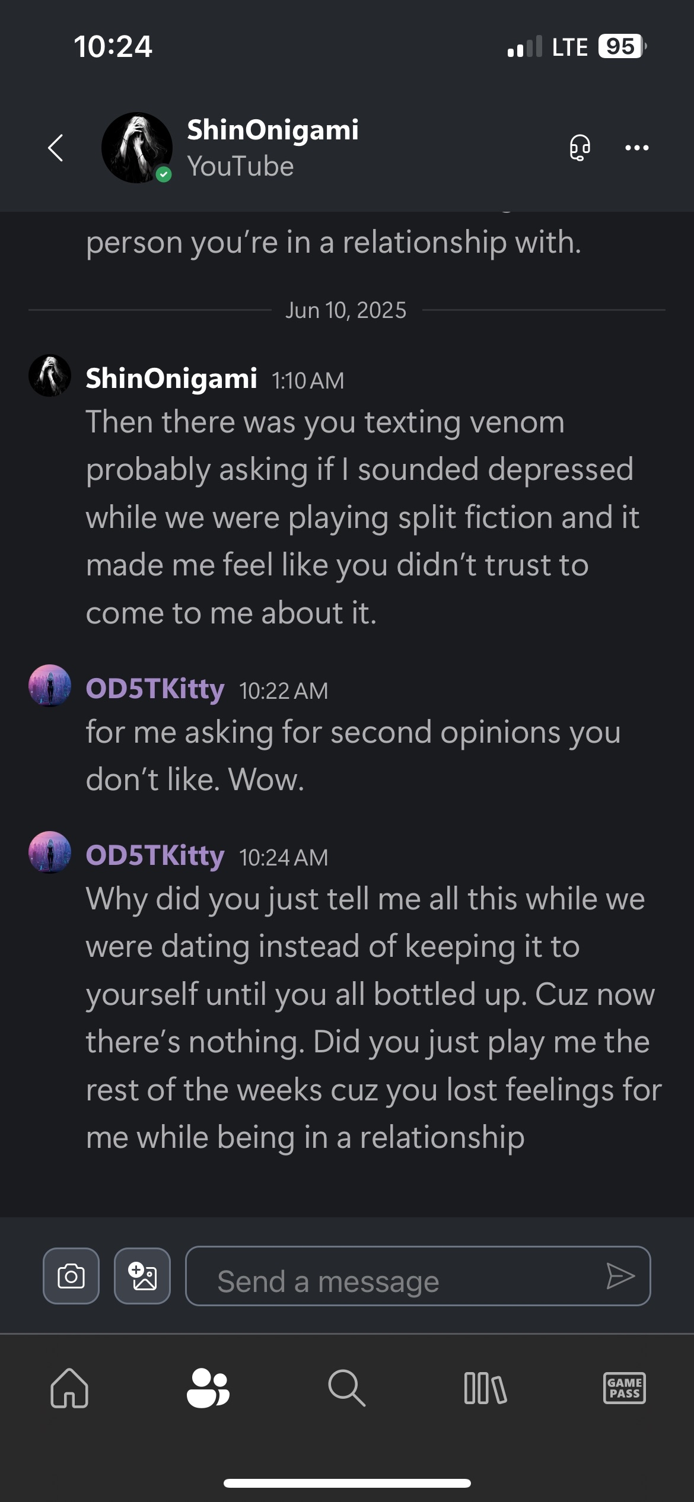Tap the back arrow in header

coord(56,148)
